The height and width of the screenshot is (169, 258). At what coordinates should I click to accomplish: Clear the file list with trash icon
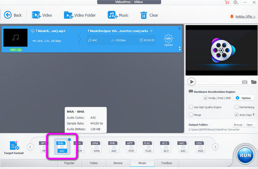tap(149, 15)
